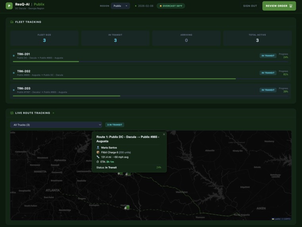This screenshot has width=302, height=227.
Task: Close the Route 1 map popup
Action: [164, 134]
